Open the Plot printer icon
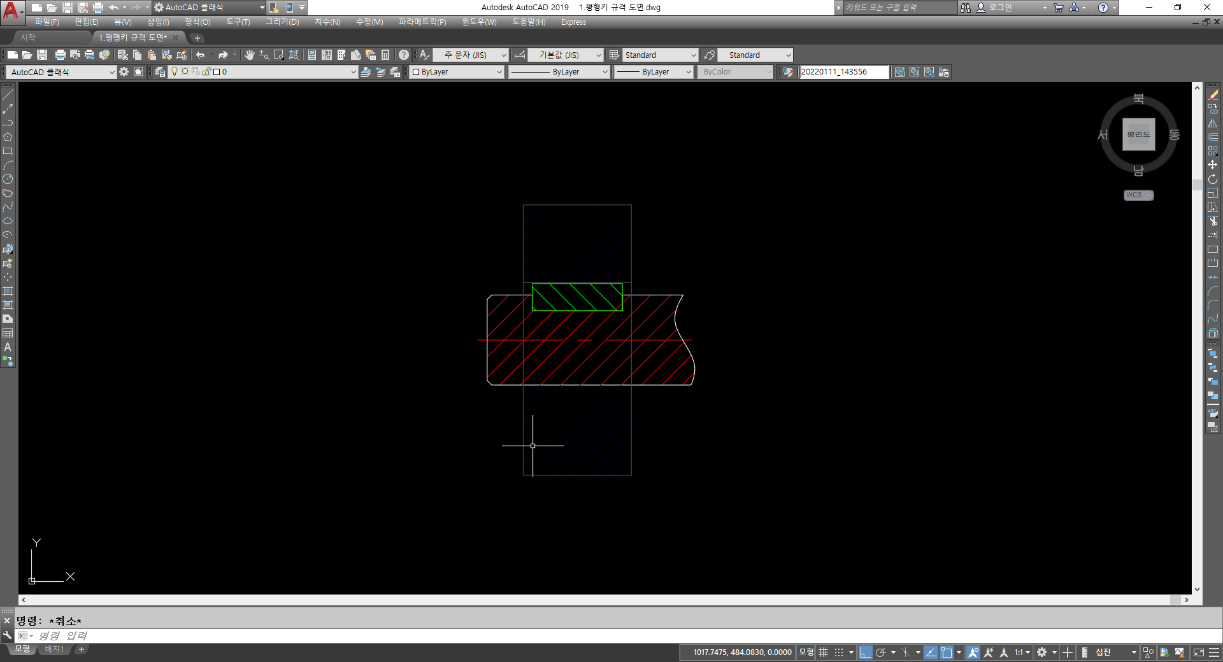The width and height of the screenshot is (1223, 662). [60, 55]
